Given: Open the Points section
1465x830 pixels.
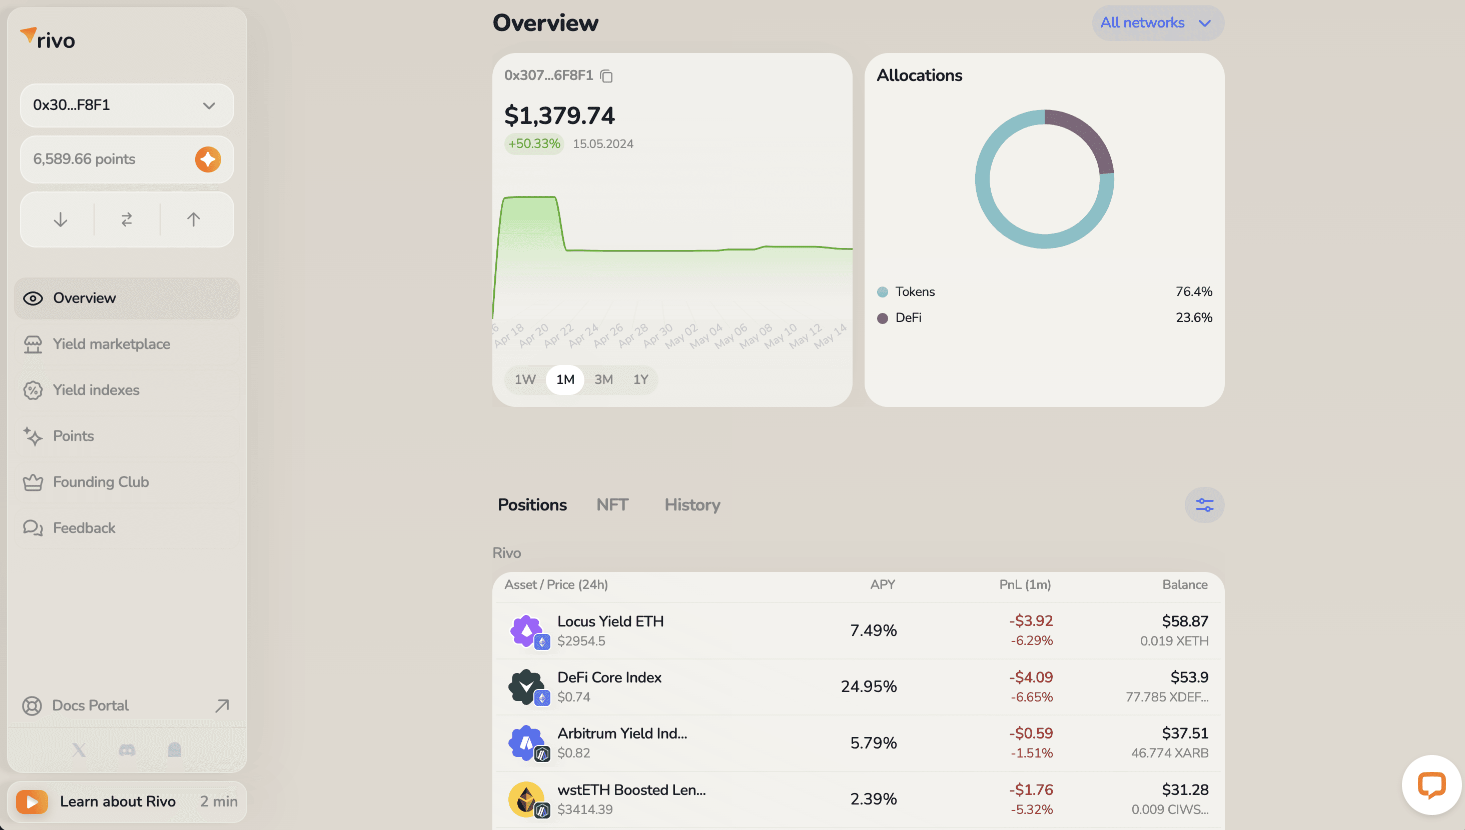Looking at the screenshot, I should click(x=73, y=435).
